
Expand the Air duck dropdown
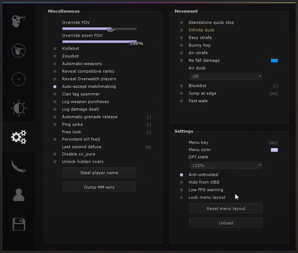click(225, 77)
